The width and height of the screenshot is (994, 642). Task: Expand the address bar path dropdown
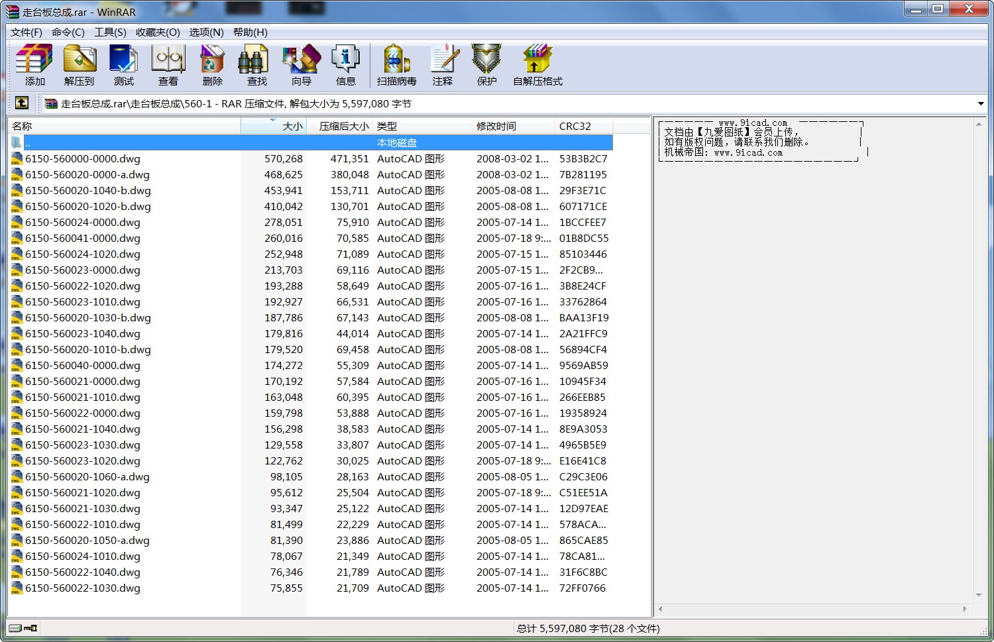981,103
